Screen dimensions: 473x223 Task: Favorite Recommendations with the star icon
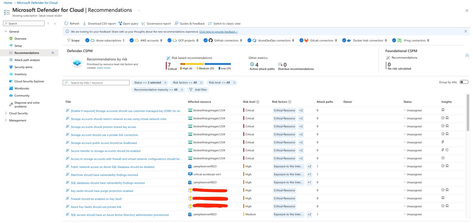tap(53, 53)
